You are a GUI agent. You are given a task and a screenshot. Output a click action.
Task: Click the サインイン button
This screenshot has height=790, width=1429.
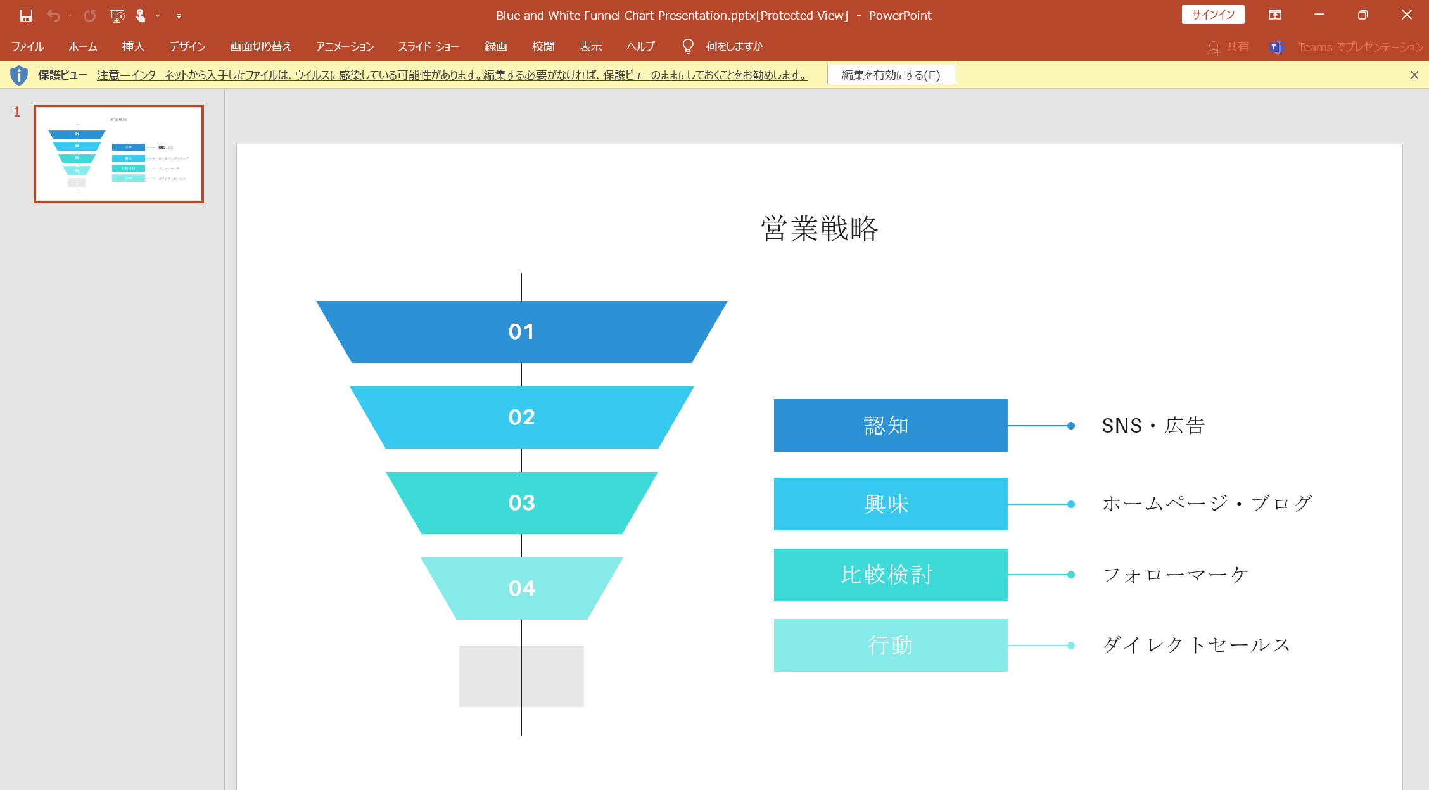coord(1212,15)
